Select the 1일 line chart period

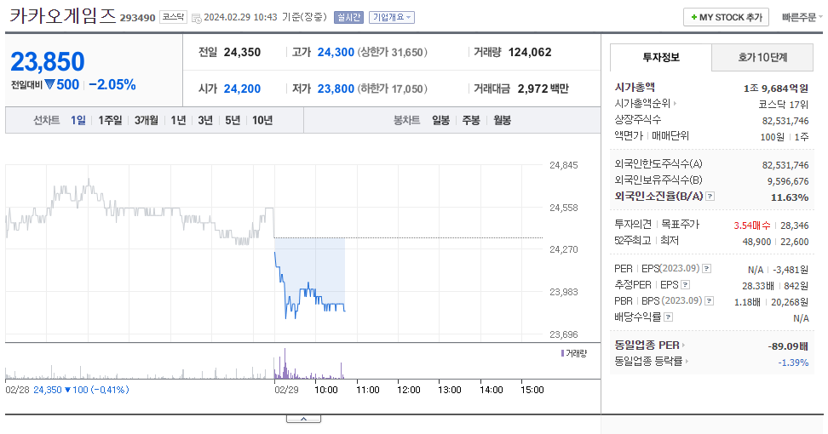coord(78,120)
